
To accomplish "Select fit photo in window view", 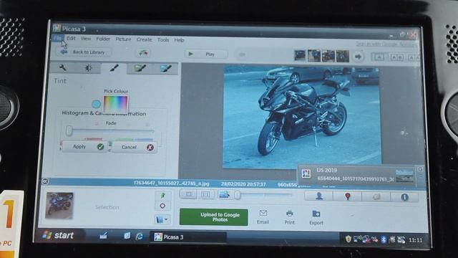I will coord(189,194).
